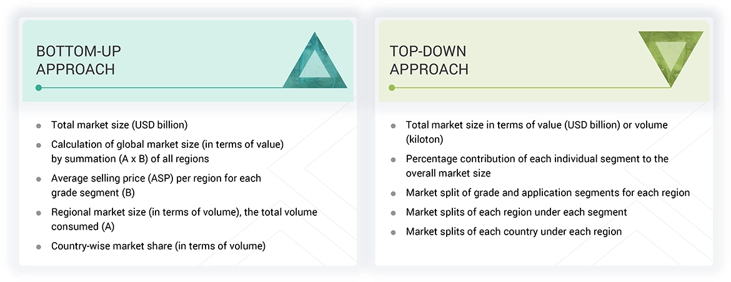The width and height of the screenshot is (731, 282).
Task: Click 'Market split of grade and application segments' text
Action: tap(547, 193)
